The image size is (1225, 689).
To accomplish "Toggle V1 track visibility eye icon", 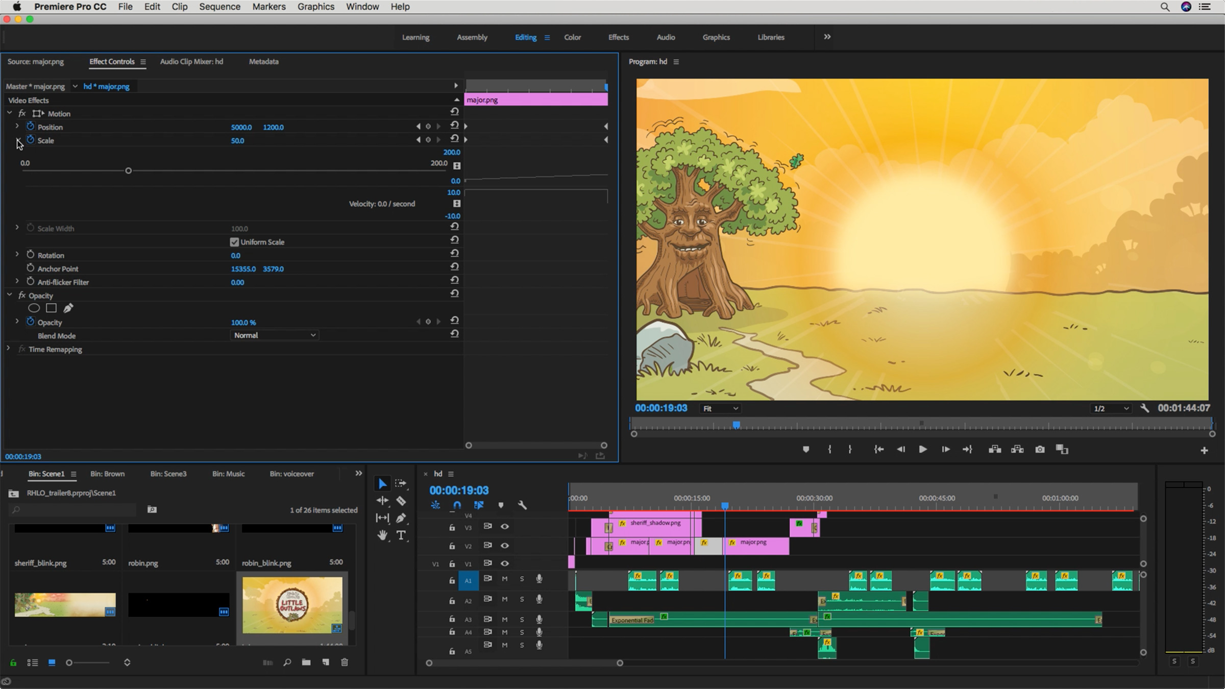I will tap(505, 563).
